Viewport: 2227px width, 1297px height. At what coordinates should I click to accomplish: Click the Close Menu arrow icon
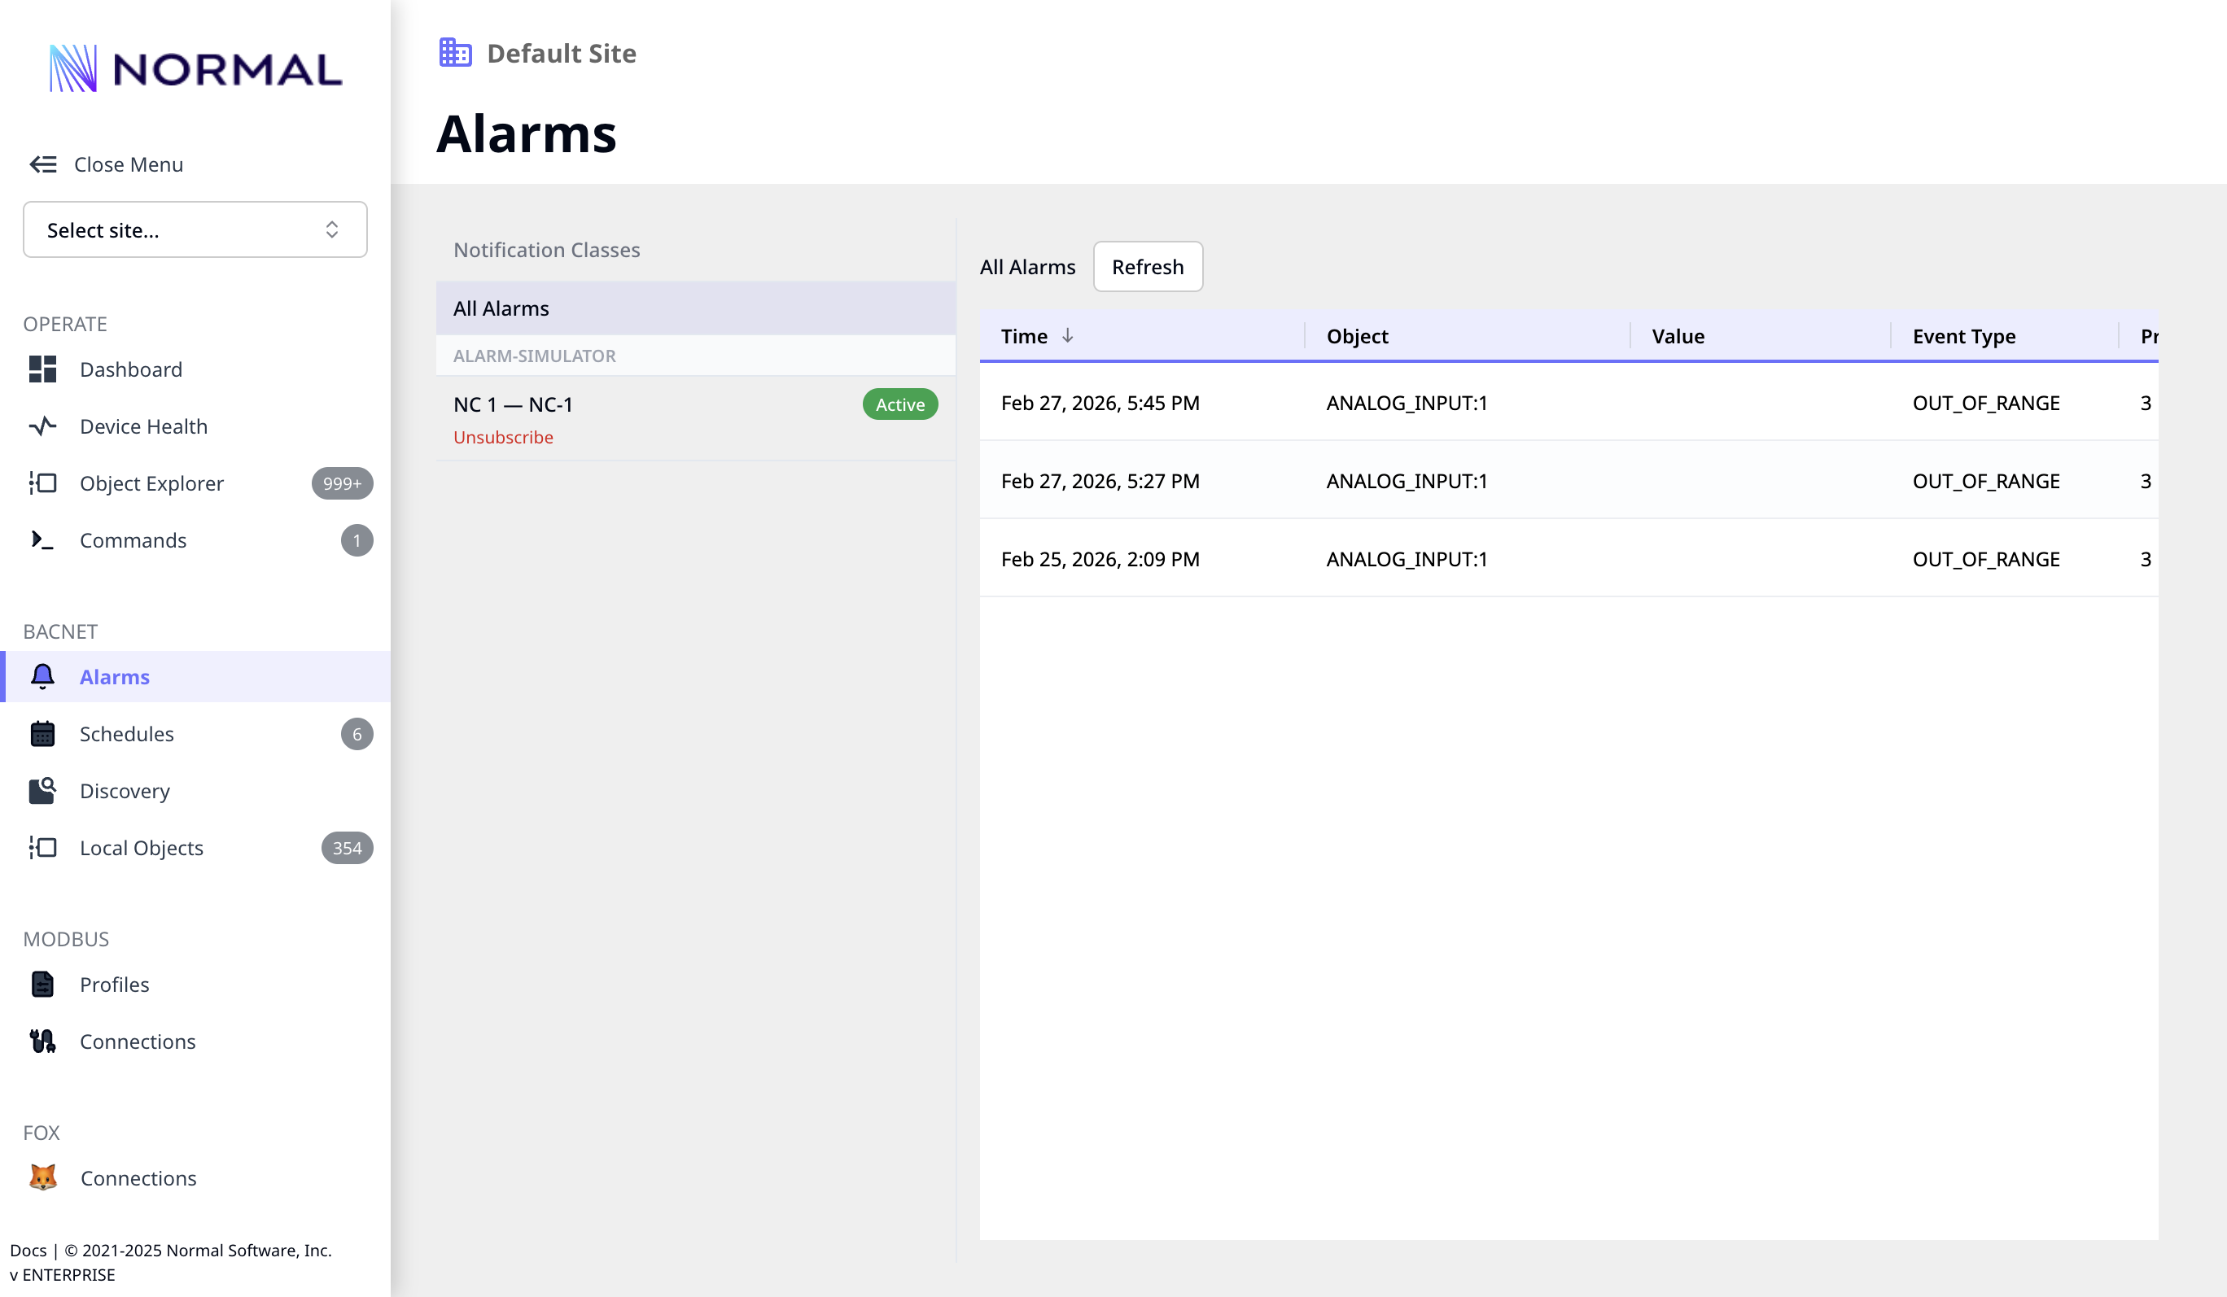tap(42, 164)
